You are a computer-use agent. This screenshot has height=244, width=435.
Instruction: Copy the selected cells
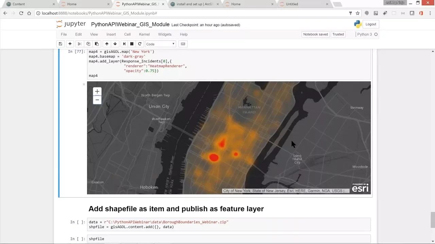point(88,44)
